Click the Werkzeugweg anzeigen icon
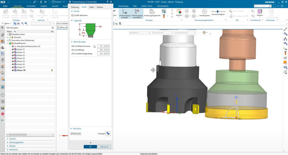Image resolution: width=288 pixels, height=155 pixels. point(125,14)
